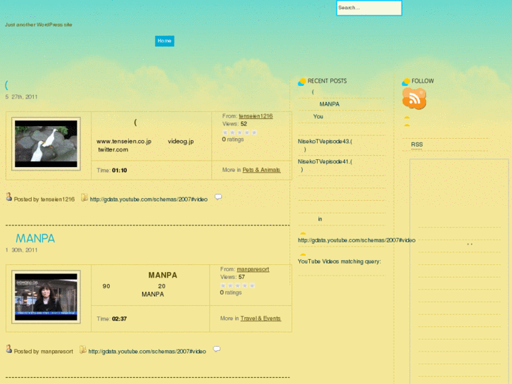Click the 'Views: 52' text

pos(235,124)
